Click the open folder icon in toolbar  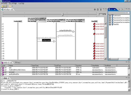pyautogui.click(x=3, y=6)
